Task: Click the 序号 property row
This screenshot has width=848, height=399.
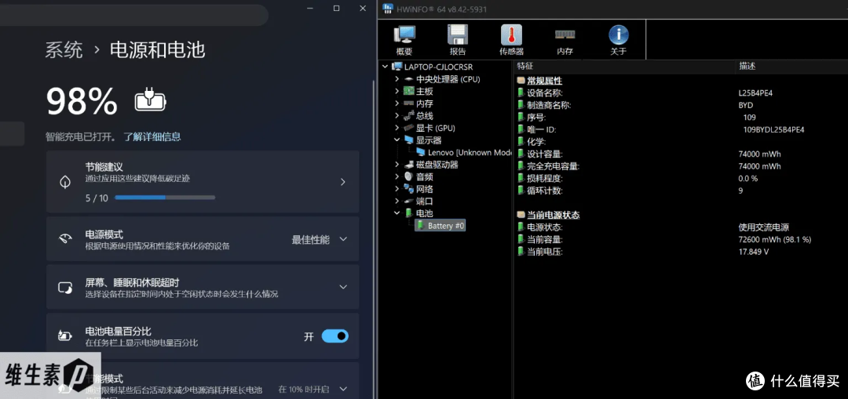Action: (x=682, y=117)
